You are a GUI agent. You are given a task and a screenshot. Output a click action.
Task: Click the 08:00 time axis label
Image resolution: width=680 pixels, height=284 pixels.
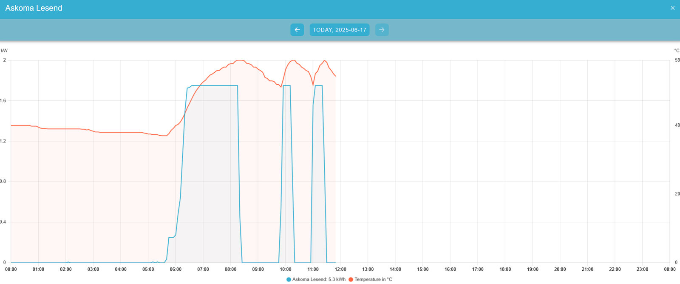click(231, 270)
